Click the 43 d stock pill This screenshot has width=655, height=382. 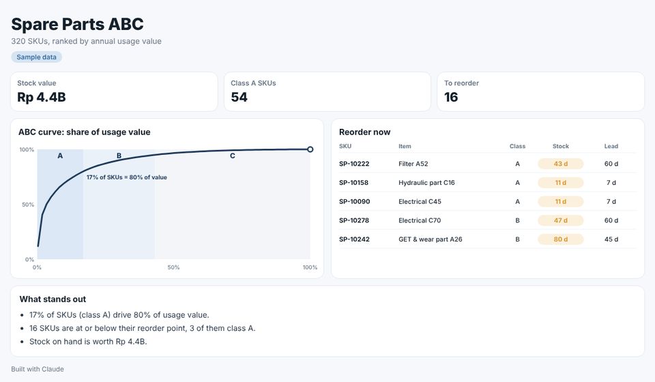pyautogui.click(x=561, y=164)
